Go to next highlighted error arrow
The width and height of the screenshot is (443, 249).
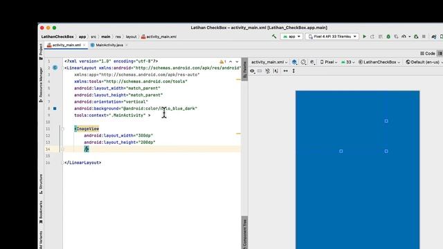point(237,62)
